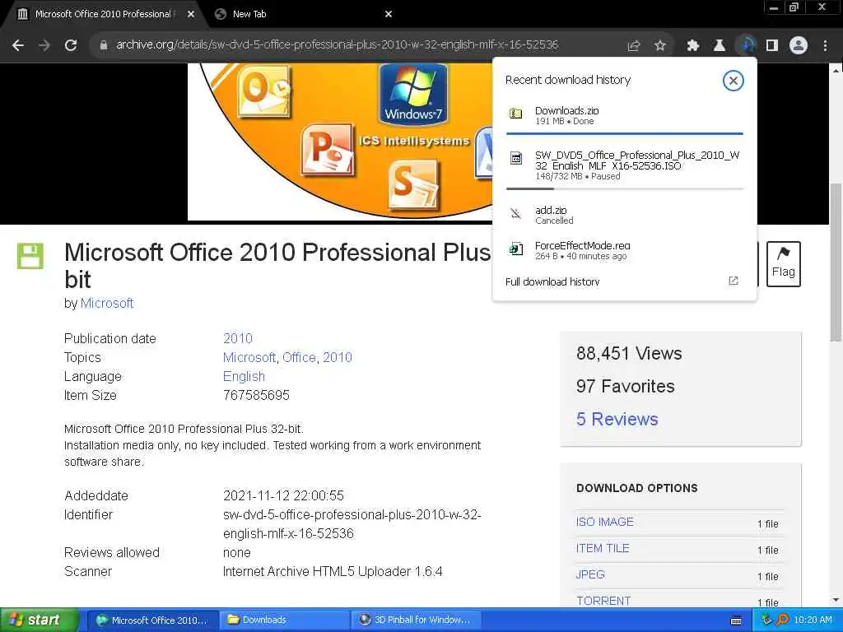Open the Chrome profile avatar
The image size is (843, 632).
tap(799, 46)
